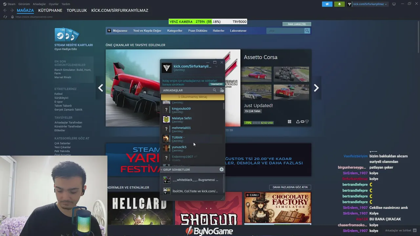This screenshot has width=420, height=236.
Task: Click the Arkadaşlar Tarafından link
Action: (x=68, y=123)
